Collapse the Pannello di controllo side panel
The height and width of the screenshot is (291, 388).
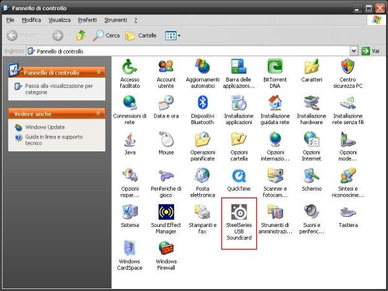pyautogui.click(x=99, y=72)
